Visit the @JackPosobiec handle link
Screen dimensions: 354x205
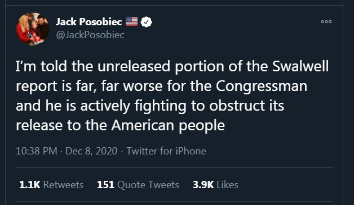click(x=90, y=35)
